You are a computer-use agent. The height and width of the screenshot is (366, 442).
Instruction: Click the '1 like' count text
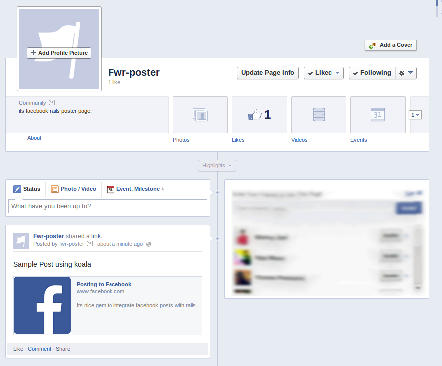(114, 82)
